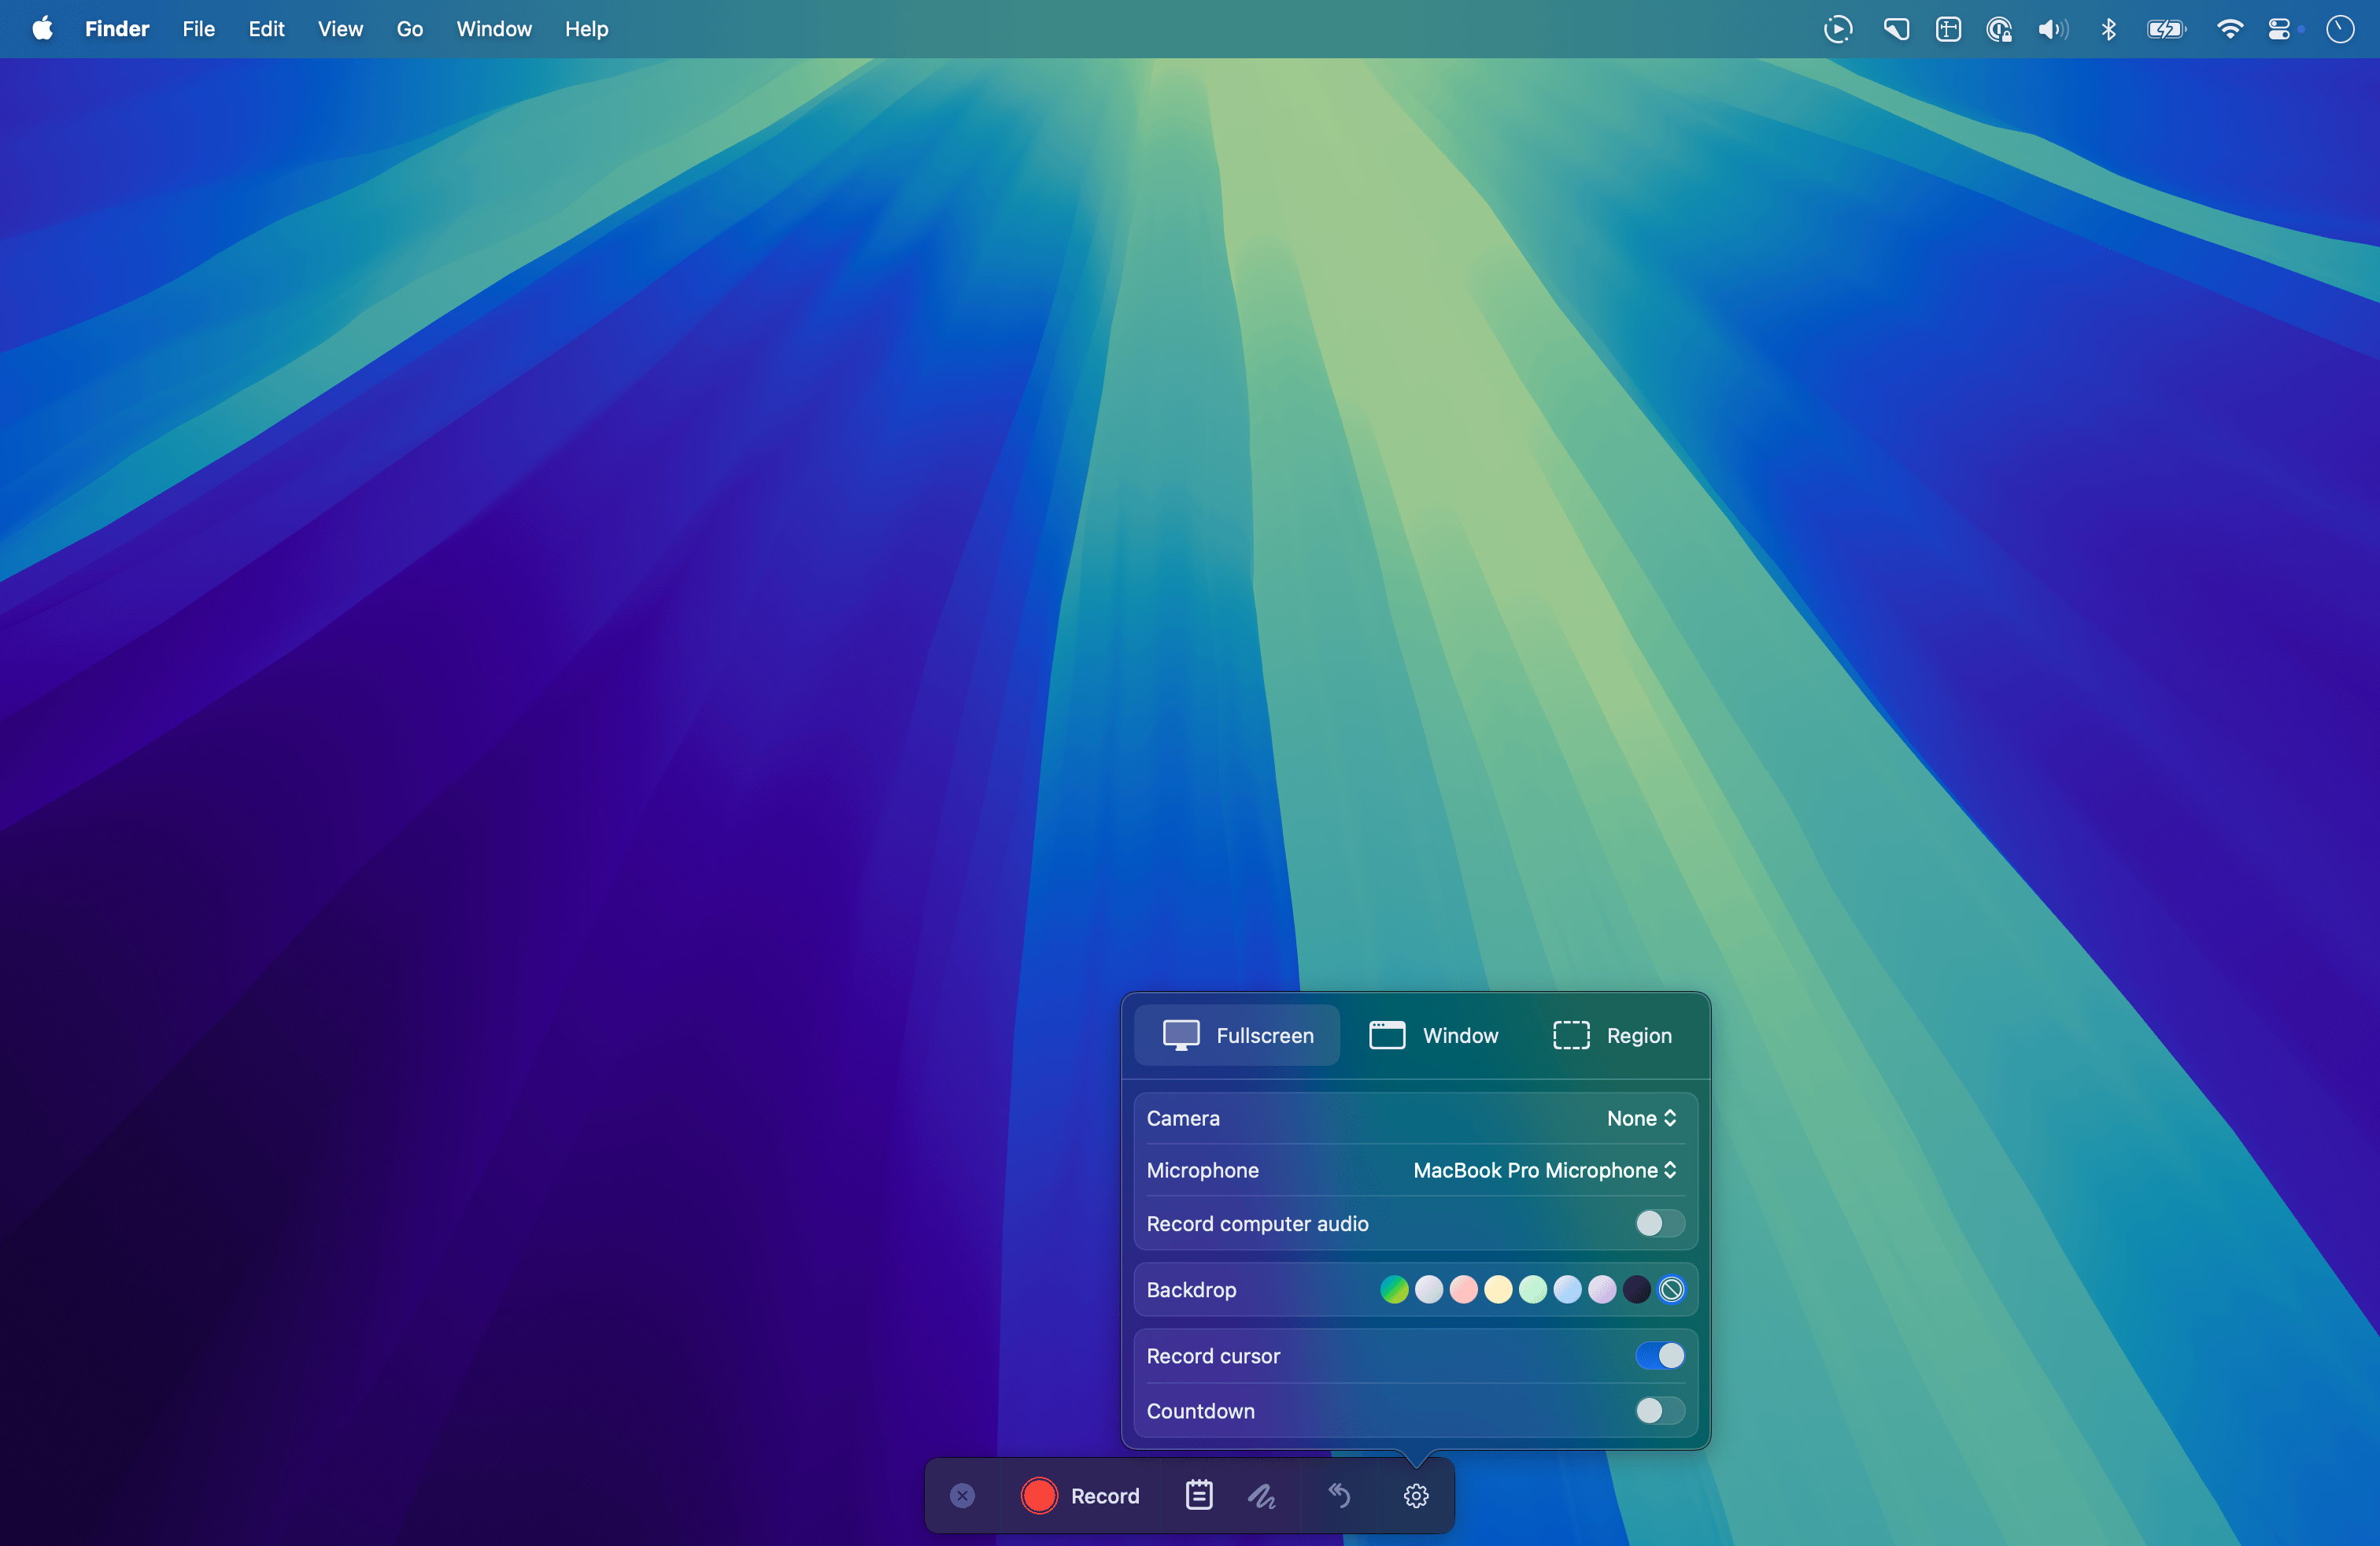Screen dimensions: 2380x1546
Task: Cancel recording using the X button
Action: tap(962, 1495)
